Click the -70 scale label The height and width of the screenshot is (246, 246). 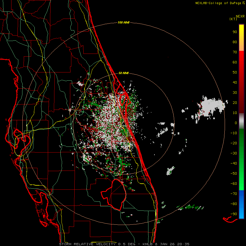point(234,194)
